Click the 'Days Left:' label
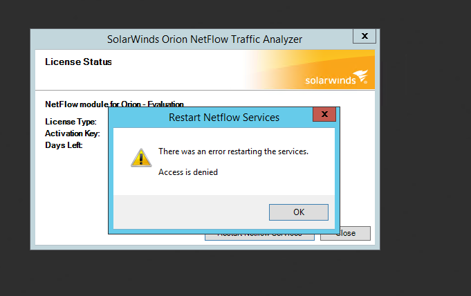This screenshot has width=471, height=296. tap(64, 145)
